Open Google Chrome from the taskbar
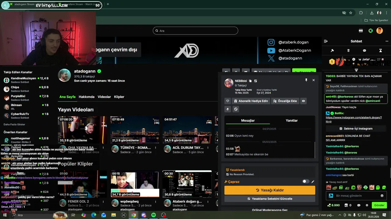This screenshot has width=391, height=219. coord(133,215)
